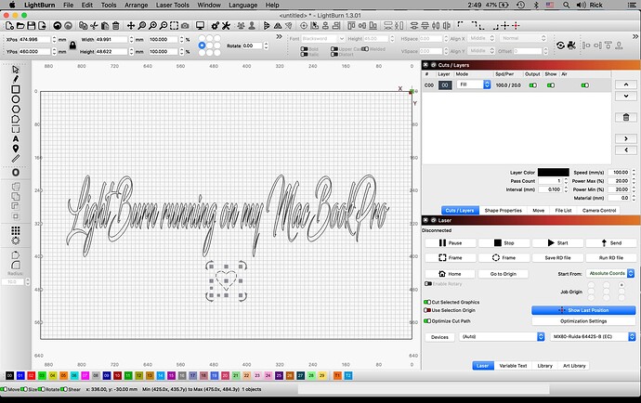Select the pointer Select tool
641x403 pixels.
click(x=16, y=70)
